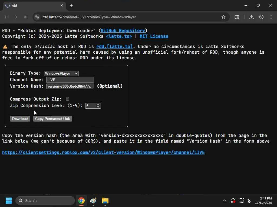Go back using the browser back arrow
Viewport: 277px width, 207px height.
click(6, 17)
